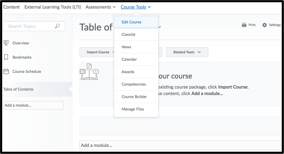
Task: Open Course Builder from the menu
Action: [x=134, y=97]
